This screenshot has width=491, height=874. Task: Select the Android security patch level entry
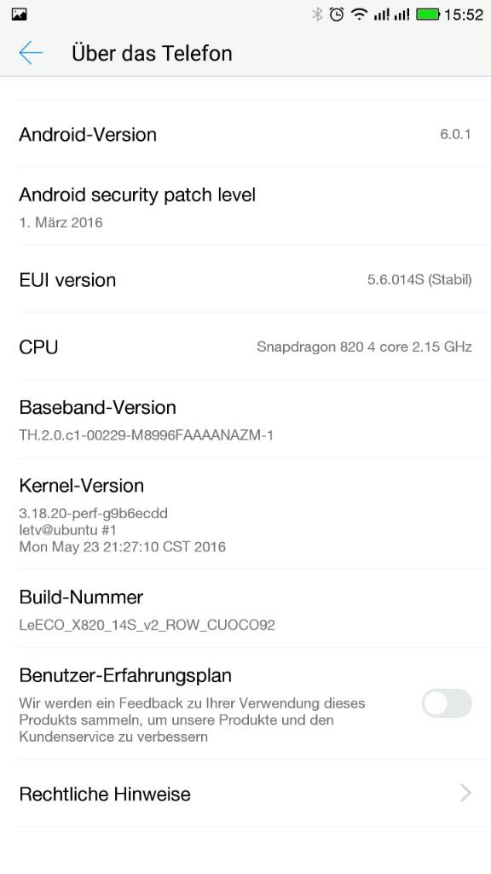(245, 206)
